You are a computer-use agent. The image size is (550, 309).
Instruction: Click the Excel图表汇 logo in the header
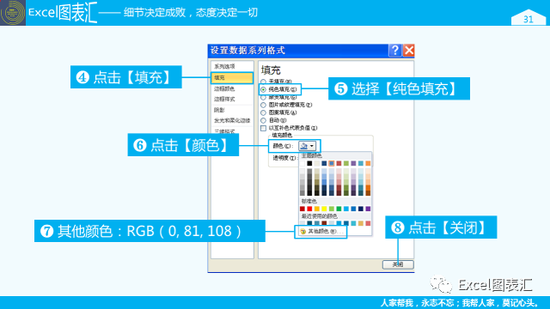[x=13, y=13]
